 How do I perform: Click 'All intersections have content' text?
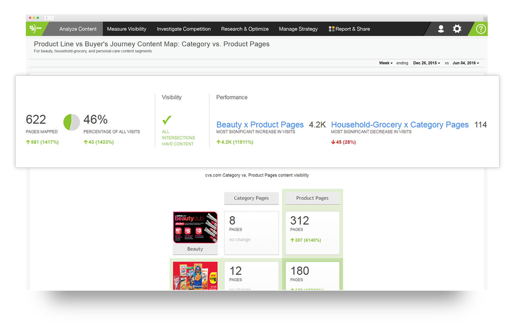178,138
